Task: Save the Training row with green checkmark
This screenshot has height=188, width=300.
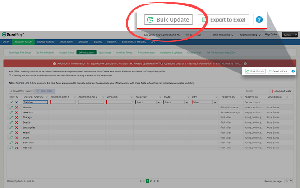Action: [x=11, y=103]
